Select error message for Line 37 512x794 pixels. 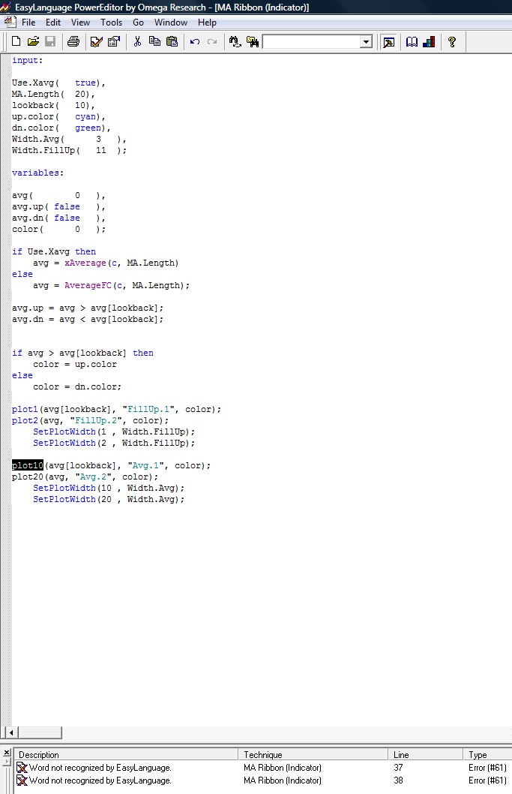100,768
